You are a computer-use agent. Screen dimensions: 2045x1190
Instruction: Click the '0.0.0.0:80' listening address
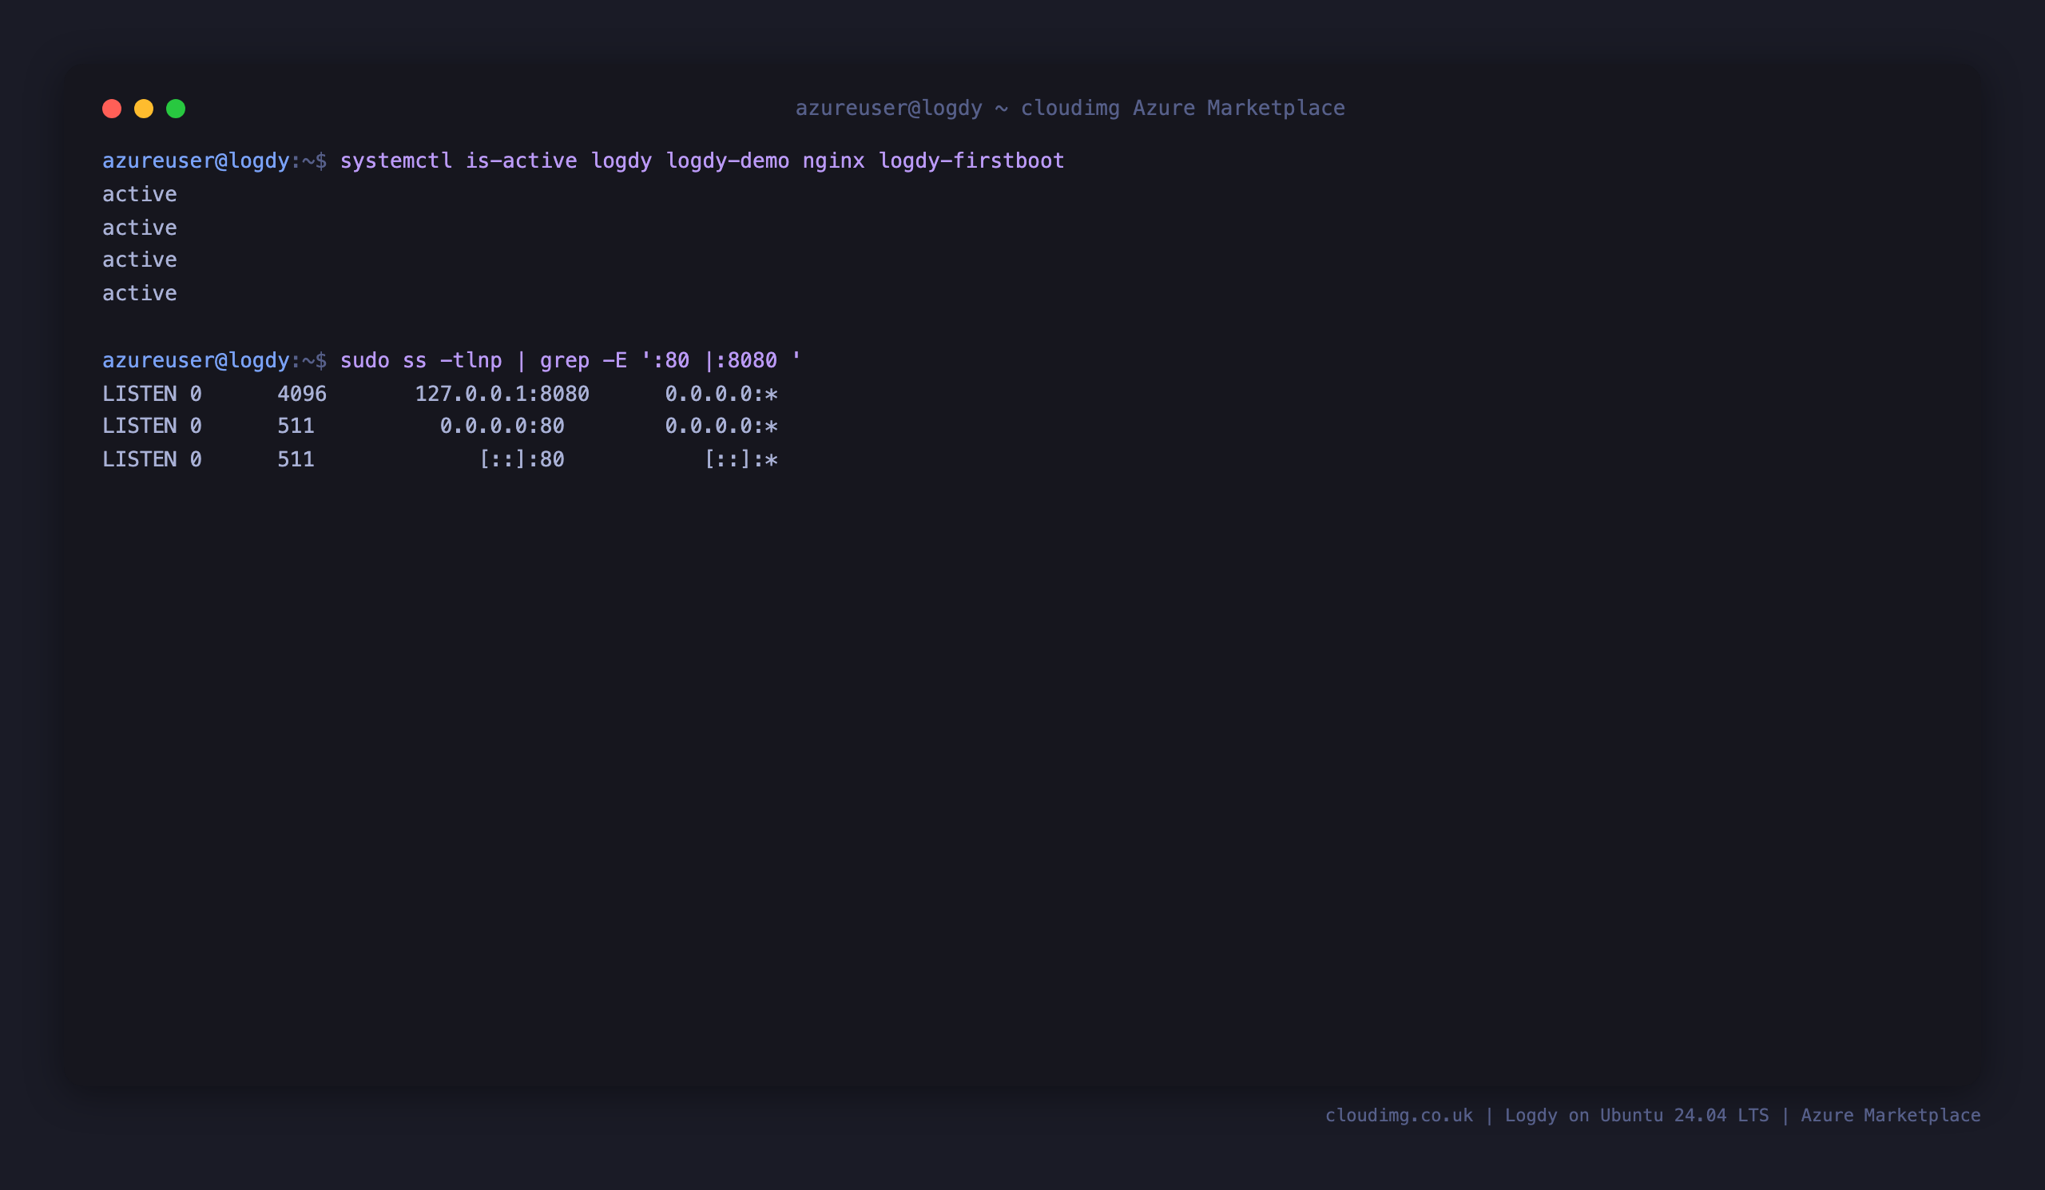click(502, 426)
